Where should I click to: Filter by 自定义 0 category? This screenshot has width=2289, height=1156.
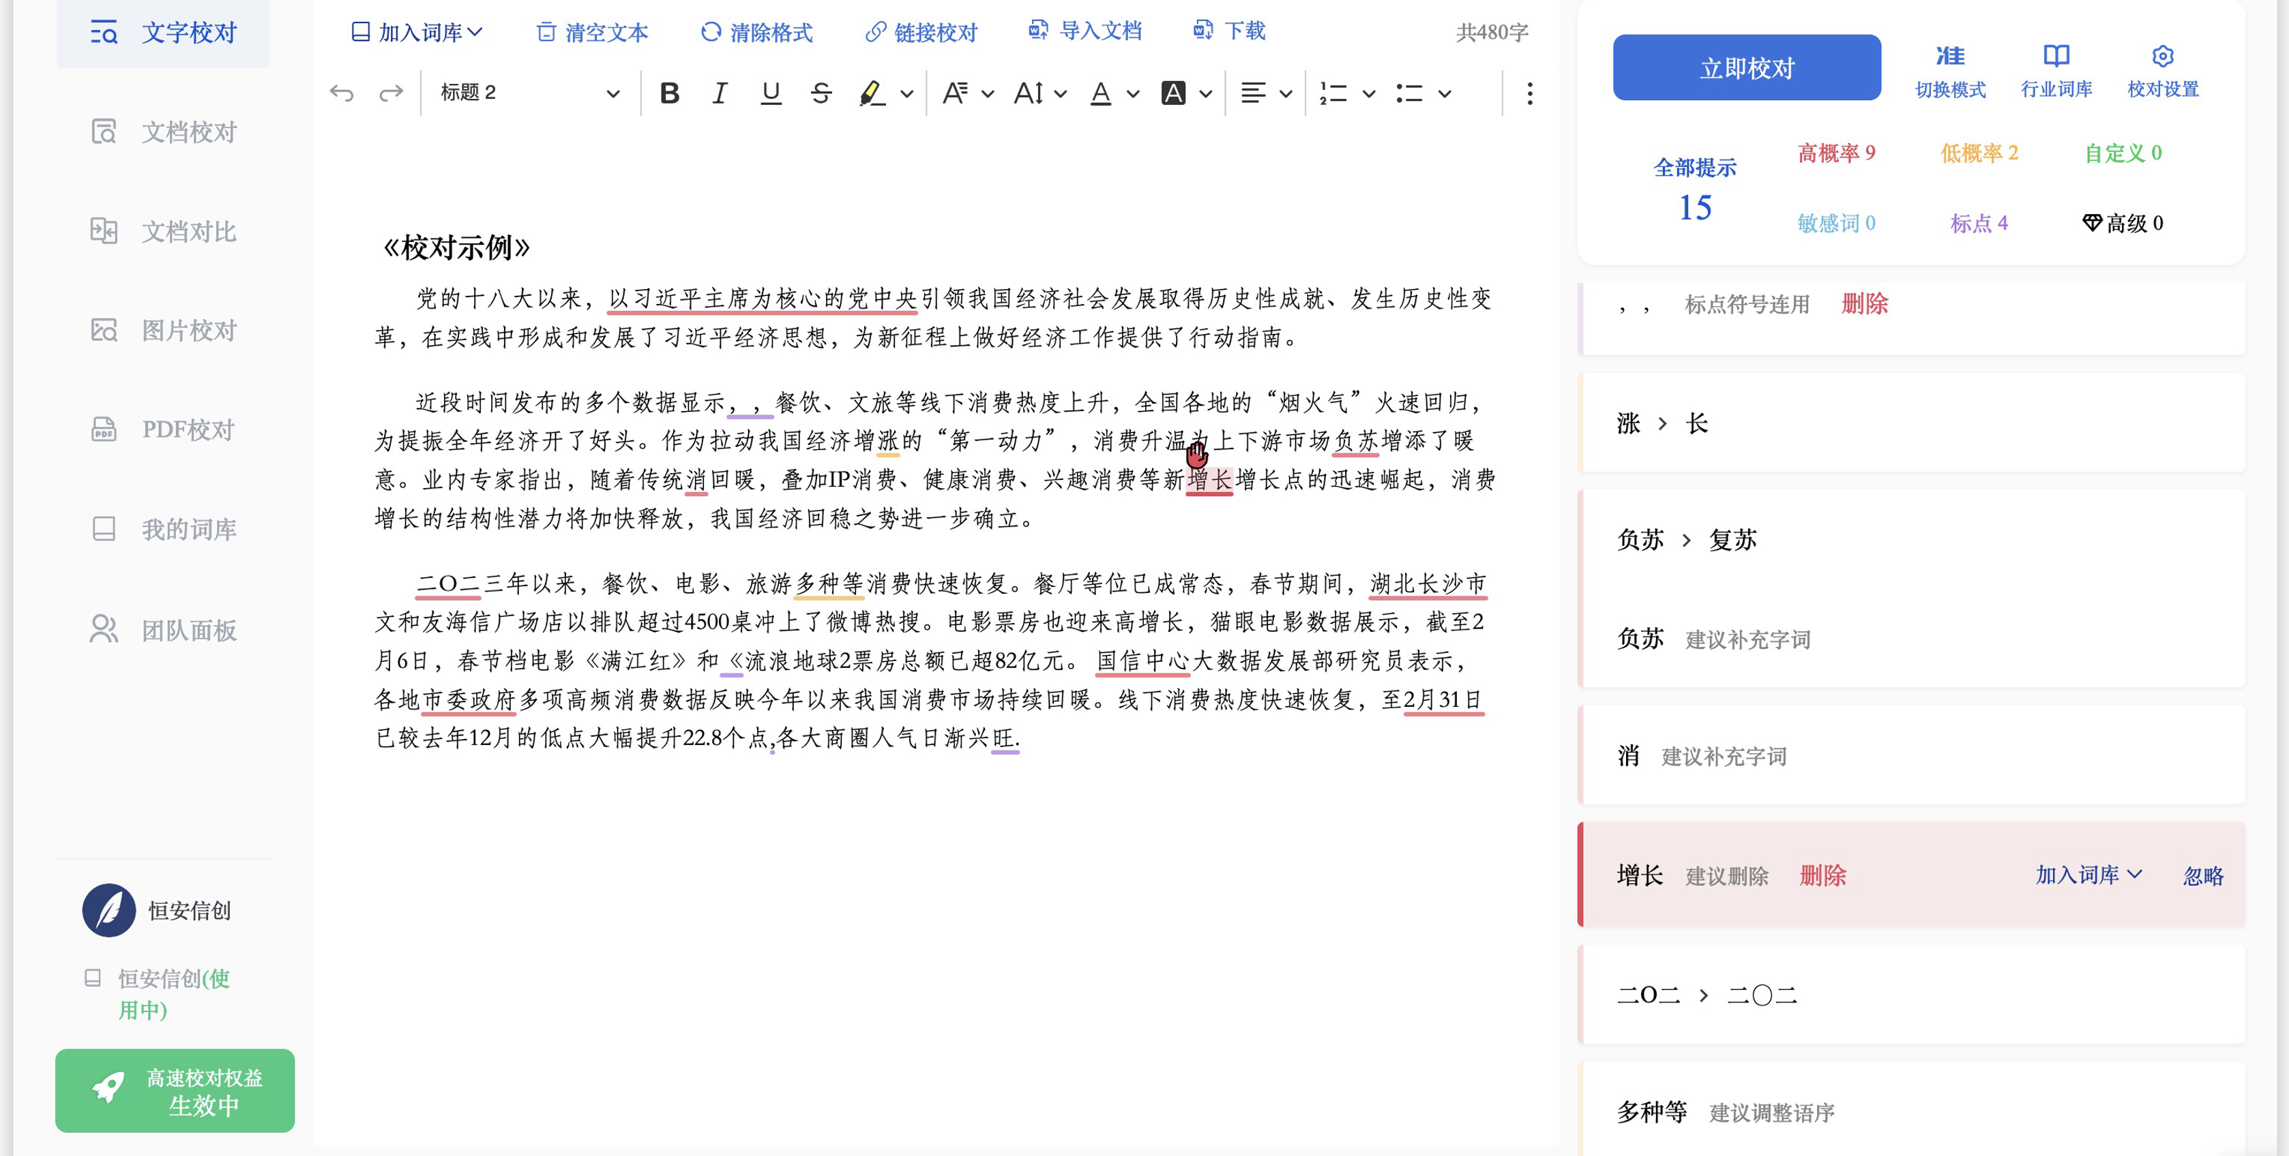[2123, 153]
